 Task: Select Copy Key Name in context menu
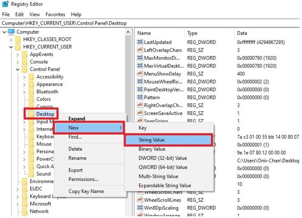[86, 191]
